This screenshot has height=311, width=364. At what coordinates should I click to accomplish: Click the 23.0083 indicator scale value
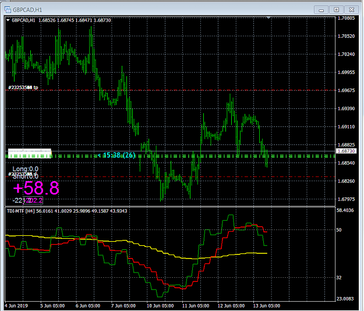click(x=345, y=299)
